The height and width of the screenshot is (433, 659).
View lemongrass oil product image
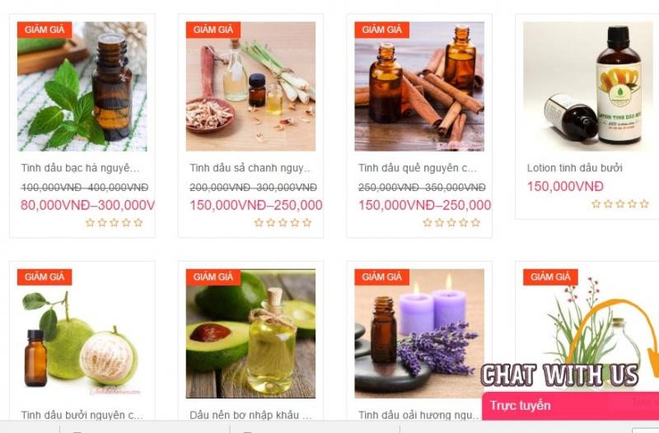point(251,86)
